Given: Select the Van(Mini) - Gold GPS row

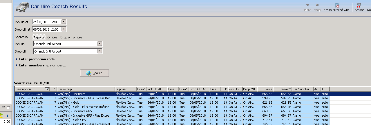Looking at the screenshot, I should [x=71, y=120].
